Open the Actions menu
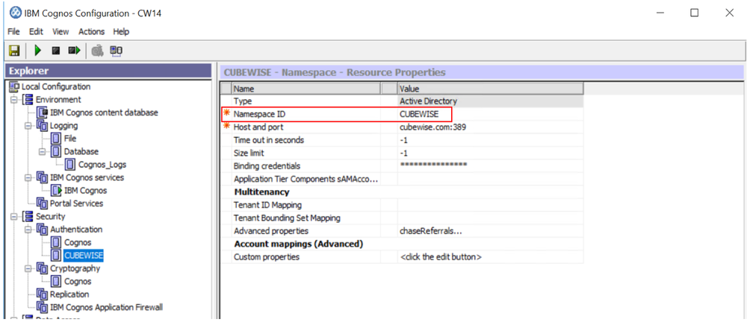 [x=91, y=31]
